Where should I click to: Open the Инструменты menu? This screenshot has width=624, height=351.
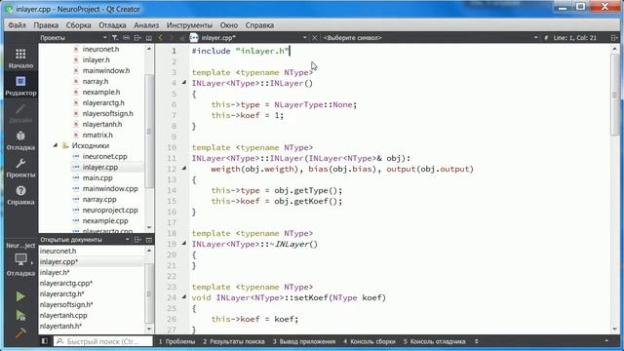click(189, 25)
